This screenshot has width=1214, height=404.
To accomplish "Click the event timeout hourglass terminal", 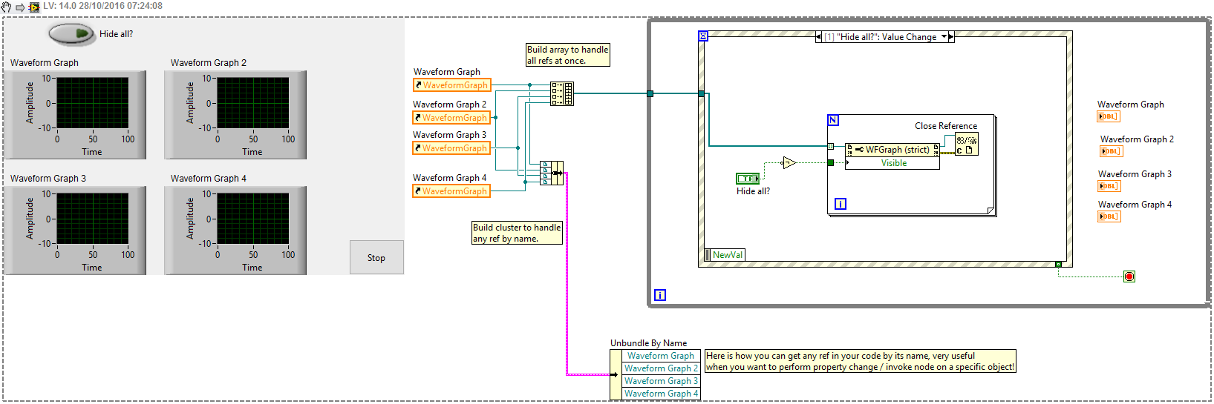I will [703, 36].
